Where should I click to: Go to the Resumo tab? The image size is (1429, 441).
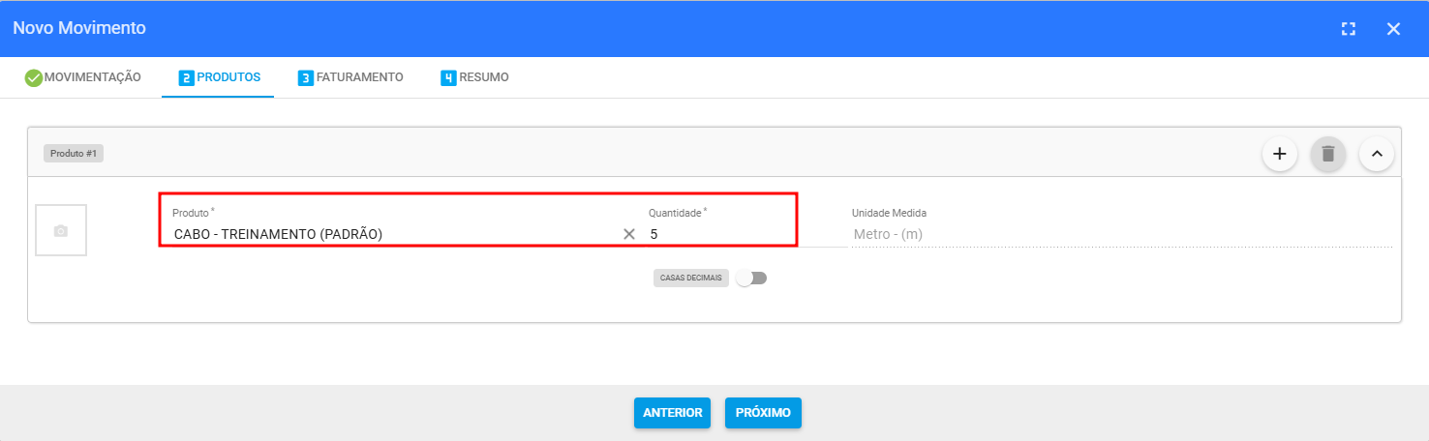[474, 77]
